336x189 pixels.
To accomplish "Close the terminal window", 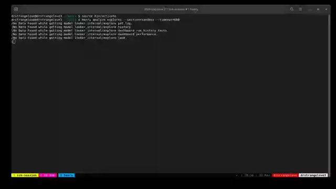I will 326,9.
